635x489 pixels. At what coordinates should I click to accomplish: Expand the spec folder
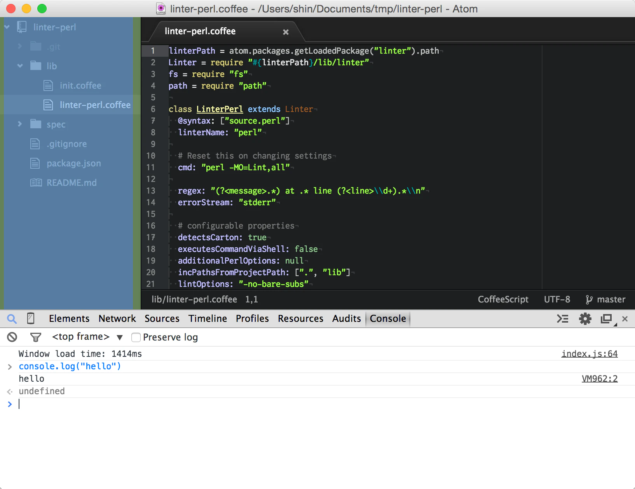click(x=20, y=124)
